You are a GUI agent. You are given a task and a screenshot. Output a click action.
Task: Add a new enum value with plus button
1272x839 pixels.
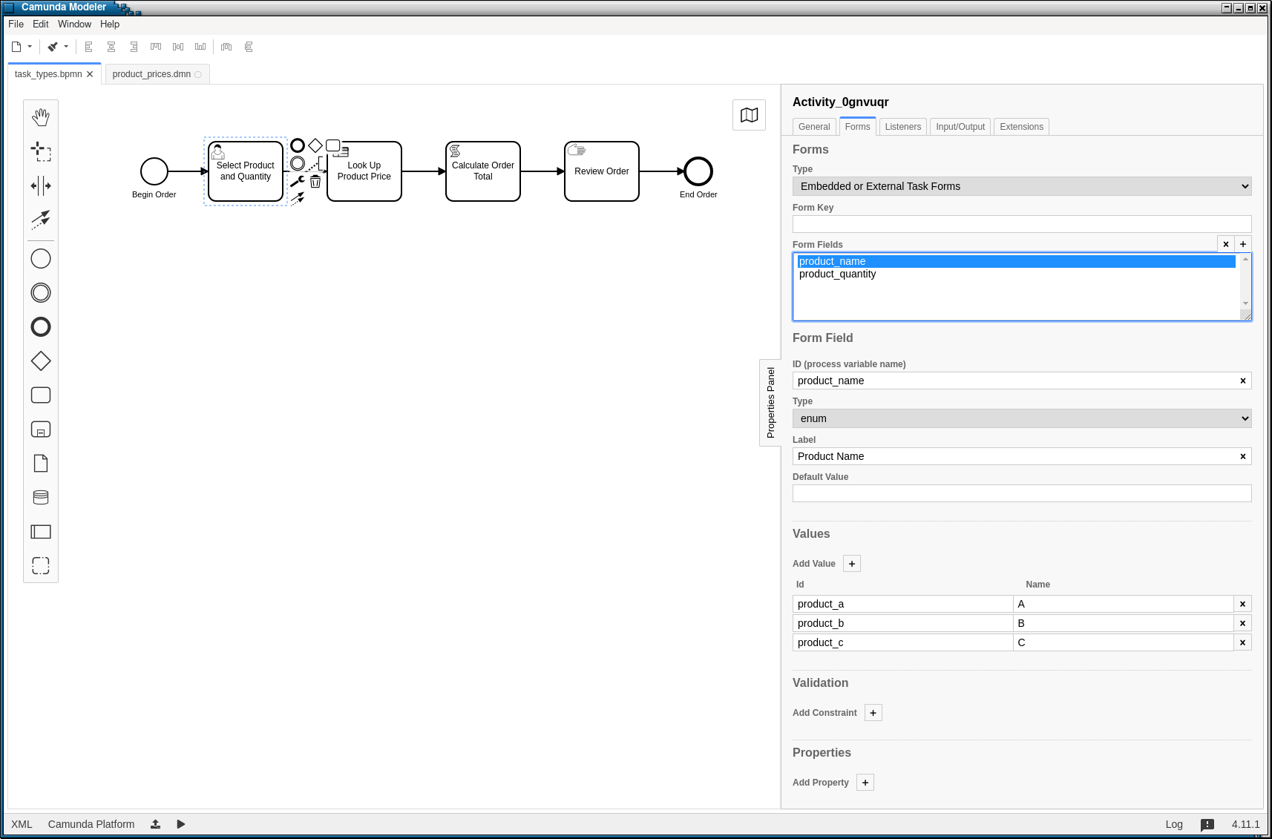tap(852, 564)
